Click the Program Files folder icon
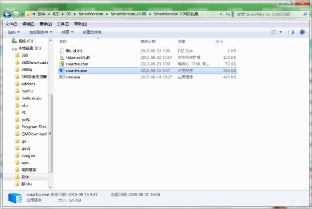The image size is (312, 209). pyautogui.click(x=17, y=127)
